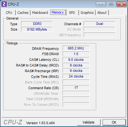Viewport: 128px width, 127px height.
Task: Click the CPU-Z purple Z title icon
Action: point(4,4)
